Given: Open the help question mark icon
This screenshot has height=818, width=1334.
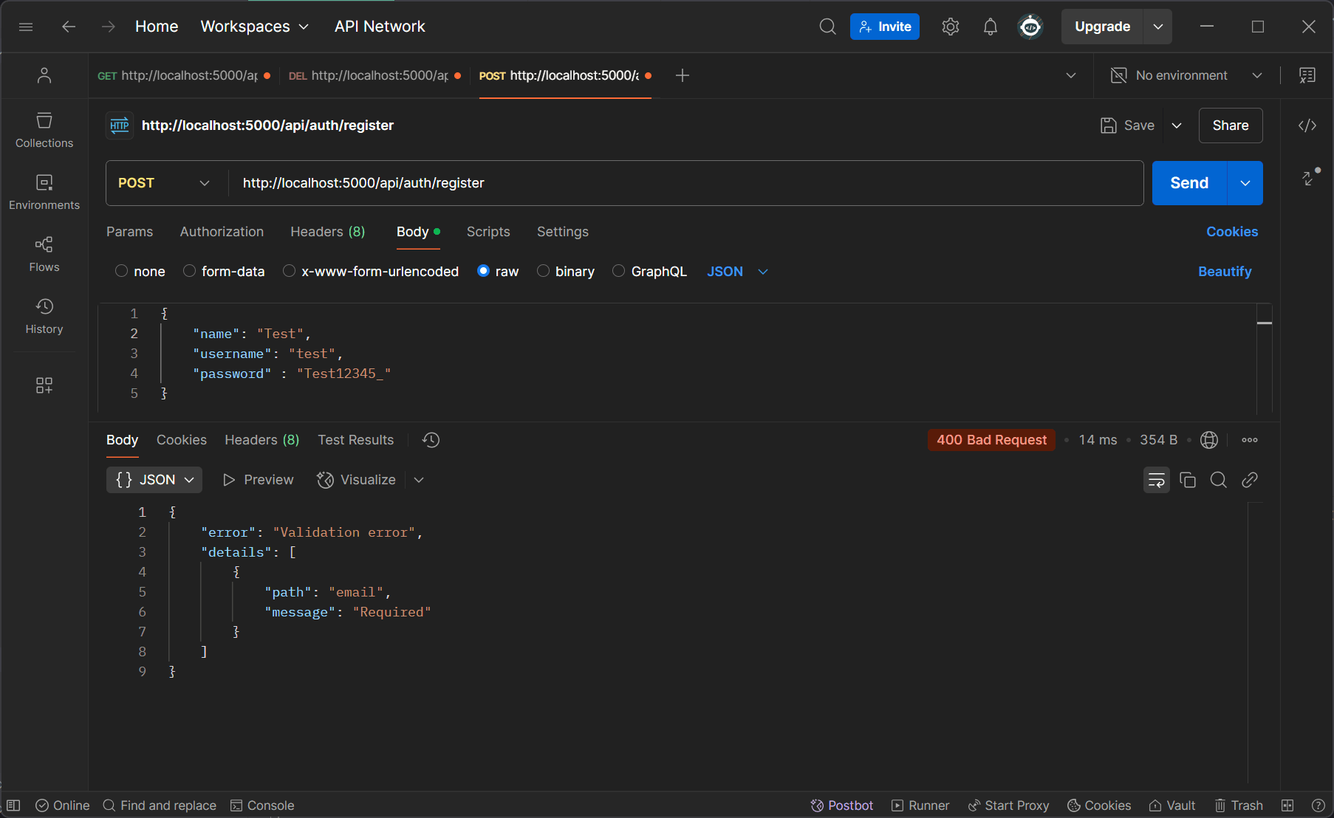Looking at the screenshot, I should coord(1318,805).
